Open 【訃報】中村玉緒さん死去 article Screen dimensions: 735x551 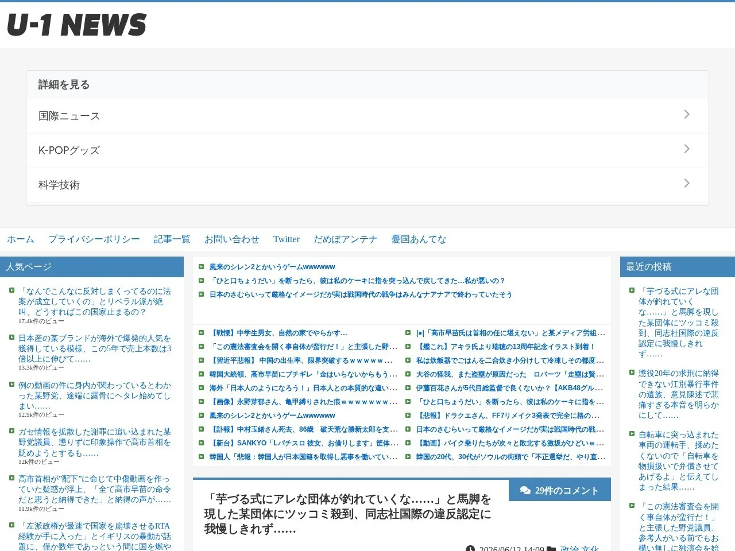click(x=304, y=429)
